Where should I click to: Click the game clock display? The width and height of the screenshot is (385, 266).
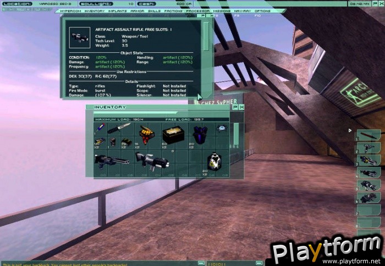tap(360, 4)
